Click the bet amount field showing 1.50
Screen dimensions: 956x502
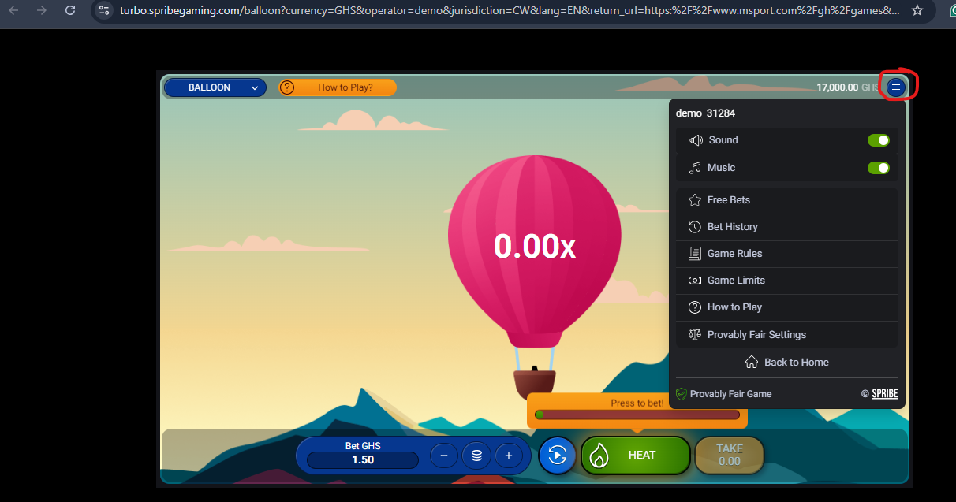click(x=363, y=459)
